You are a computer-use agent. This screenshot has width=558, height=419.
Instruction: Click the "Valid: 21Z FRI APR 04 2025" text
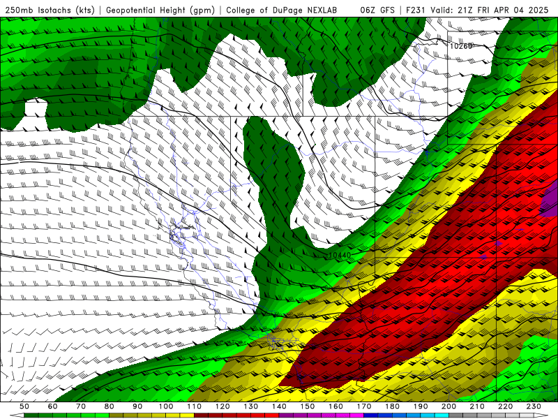click(x=490, y=10)
